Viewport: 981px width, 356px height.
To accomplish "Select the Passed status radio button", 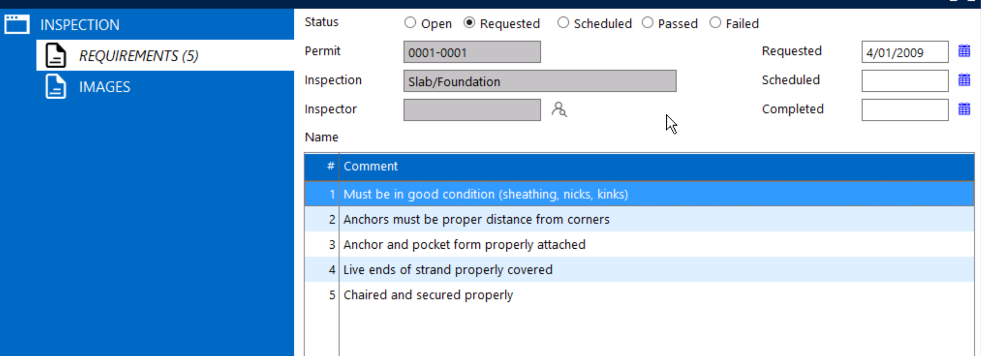I will coord(647,23).
